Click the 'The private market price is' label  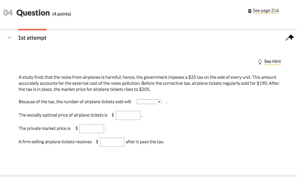click(45, 128)
